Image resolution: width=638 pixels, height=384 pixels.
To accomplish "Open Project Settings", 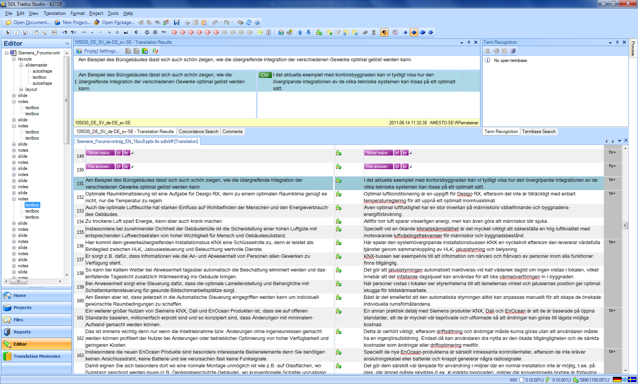I will 97,51.
